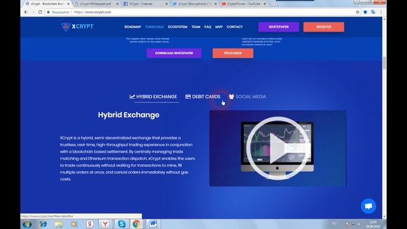Screen dimensions: 407x229
Task: Click the blue shield extension icon
Action: pos(365,12)
